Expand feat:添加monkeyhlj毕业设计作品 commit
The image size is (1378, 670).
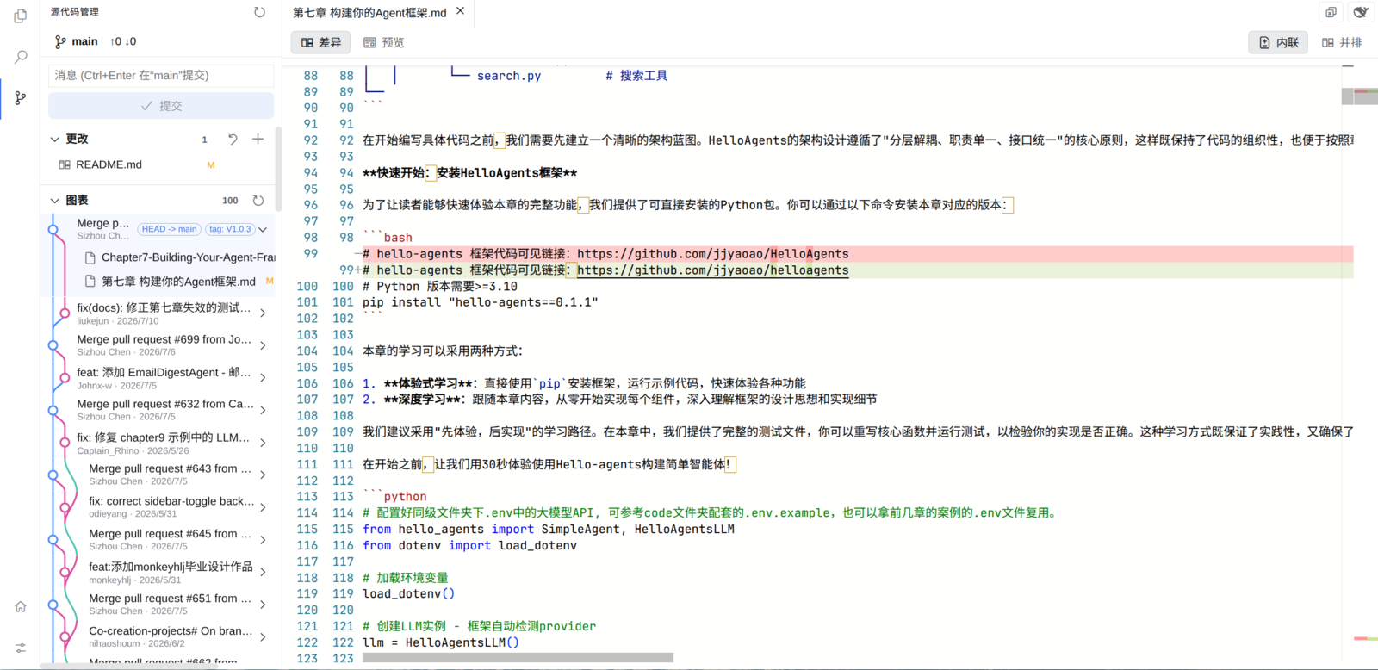(263, 572)
